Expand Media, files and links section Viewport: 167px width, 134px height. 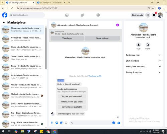pyautogui.click(x=143, y=67)
